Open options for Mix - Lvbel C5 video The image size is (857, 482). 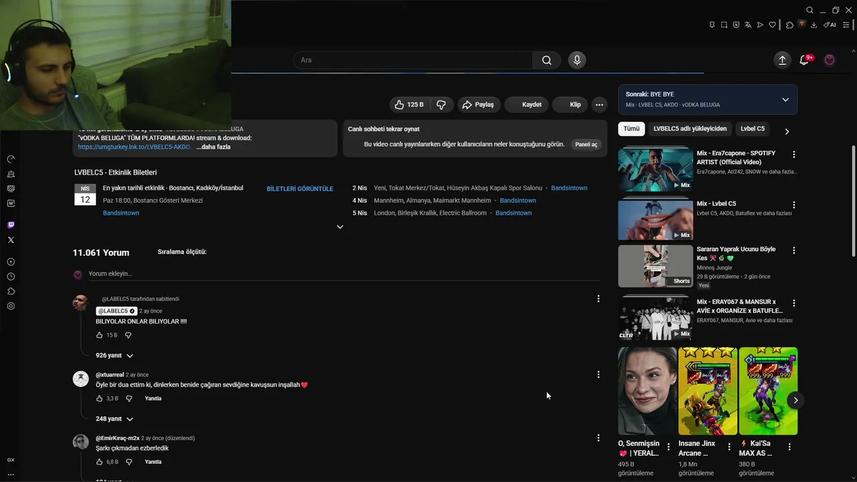(x=794, y=205)
